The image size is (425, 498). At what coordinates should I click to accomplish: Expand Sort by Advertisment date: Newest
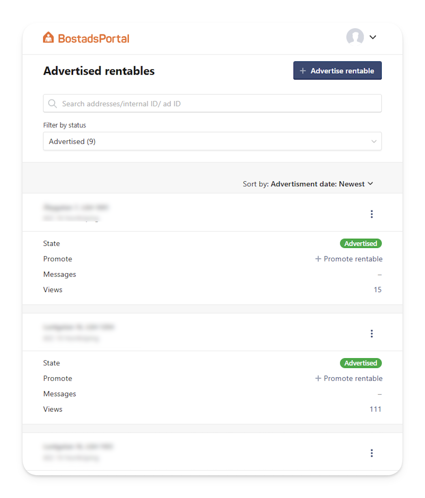[x=308, y=184]
